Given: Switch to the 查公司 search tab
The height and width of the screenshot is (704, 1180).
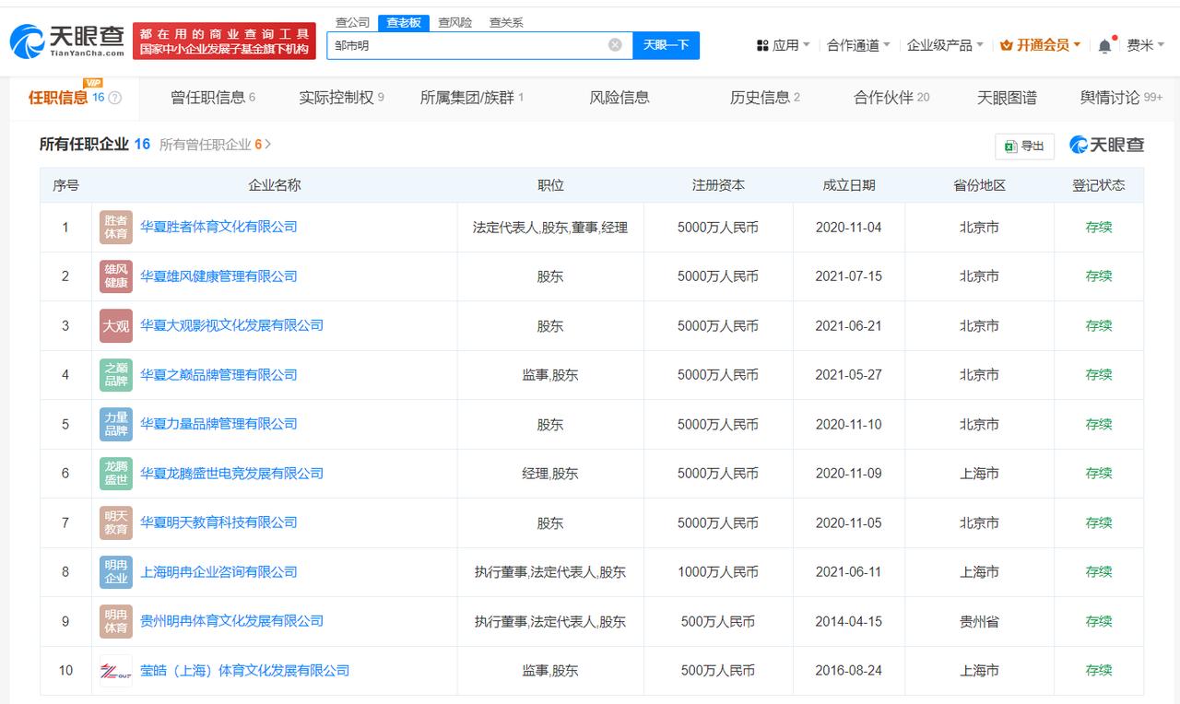Looking at the screenshot, I should coord(352,23).
